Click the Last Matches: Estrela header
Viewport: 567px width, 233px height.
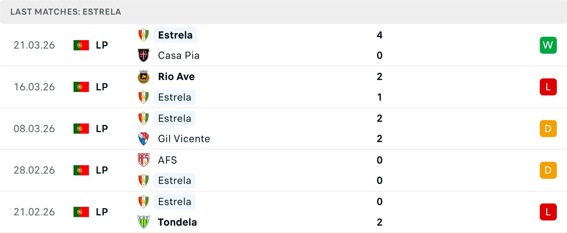tap(66, 12)
